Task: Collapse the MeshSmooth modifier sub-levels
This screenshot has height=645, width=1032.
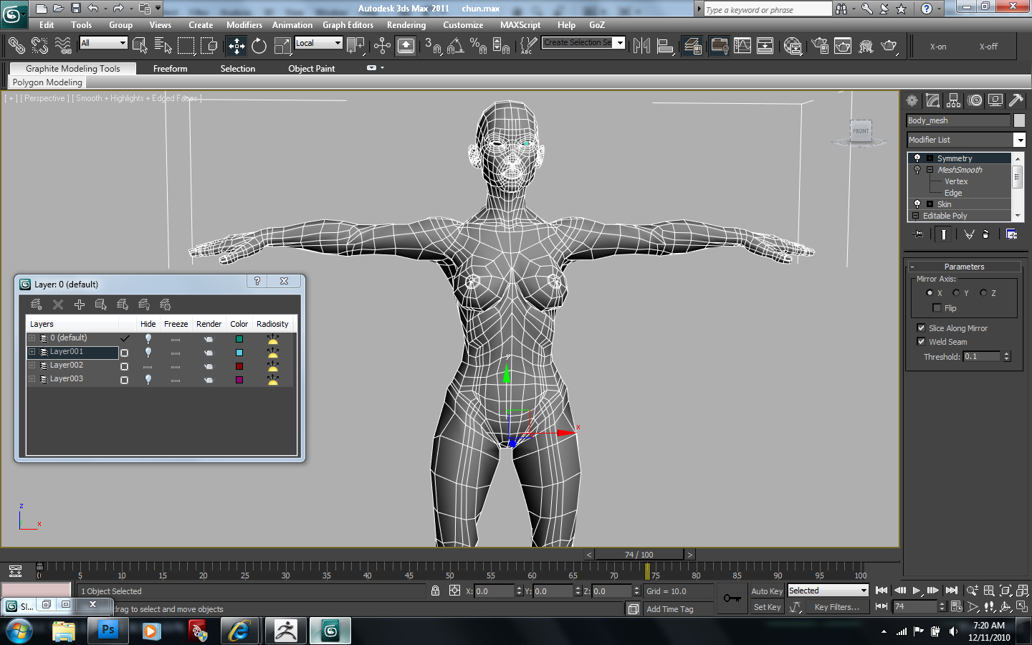Action: point(930,170)
